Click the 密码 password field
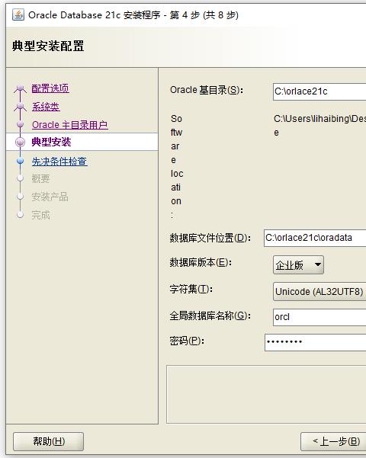 tap(315, 342)
